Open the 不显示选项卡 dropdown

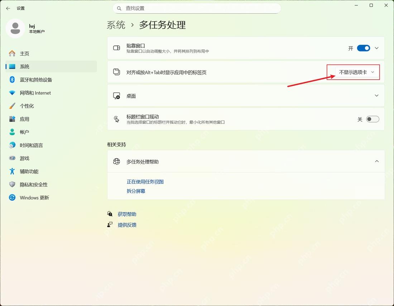pyautogui.click(x=357, y=72)
